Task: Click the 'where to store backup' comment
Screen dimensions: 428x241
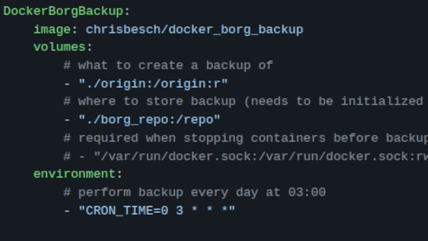Action: point(245,101)
